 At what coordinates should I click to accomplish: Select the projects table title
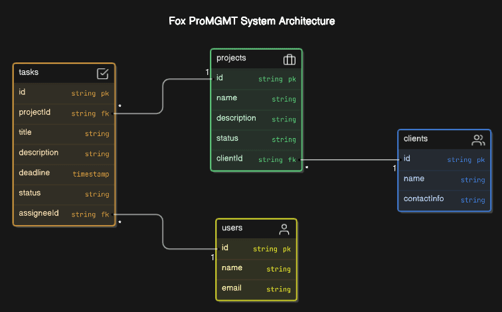click(x=231, y=58)
